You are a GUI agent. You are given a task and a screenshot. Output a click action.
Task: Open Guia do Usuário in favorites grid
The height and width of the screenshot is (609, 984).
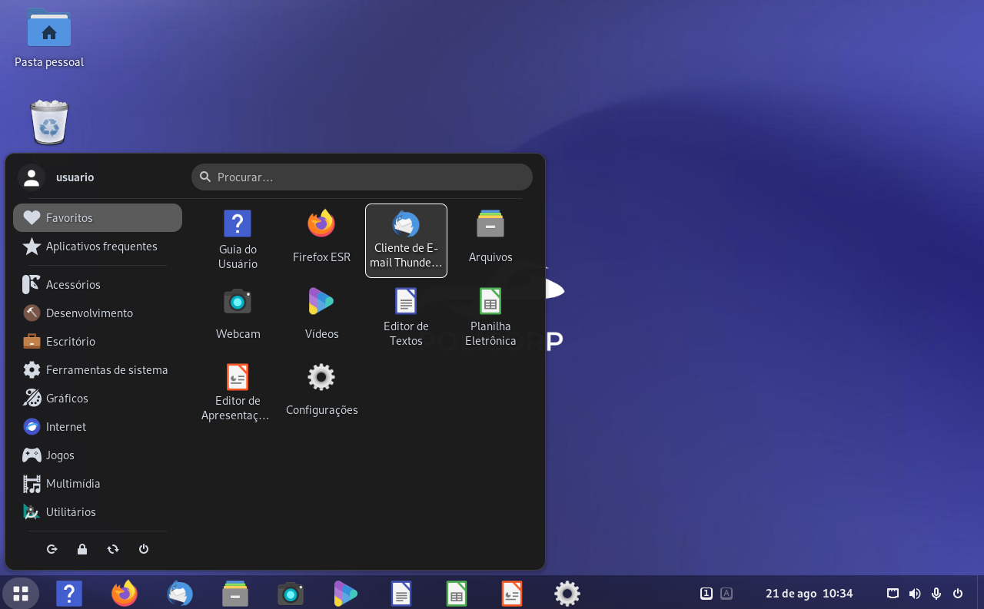(238, 240)
